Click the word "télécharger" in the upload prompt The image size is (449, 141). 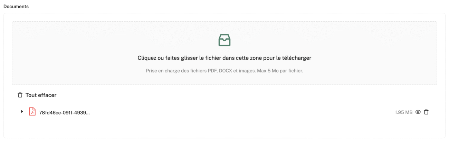pos(297,58)
